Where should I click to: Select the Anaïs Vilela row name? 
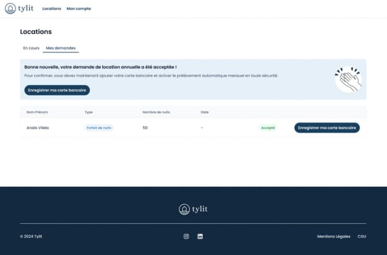[x=37, y=128]
